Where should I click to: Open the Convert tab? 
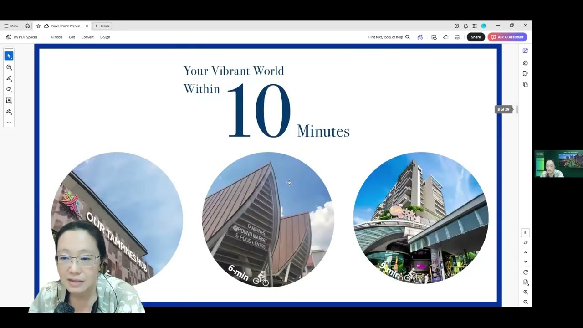click(87, 37)
